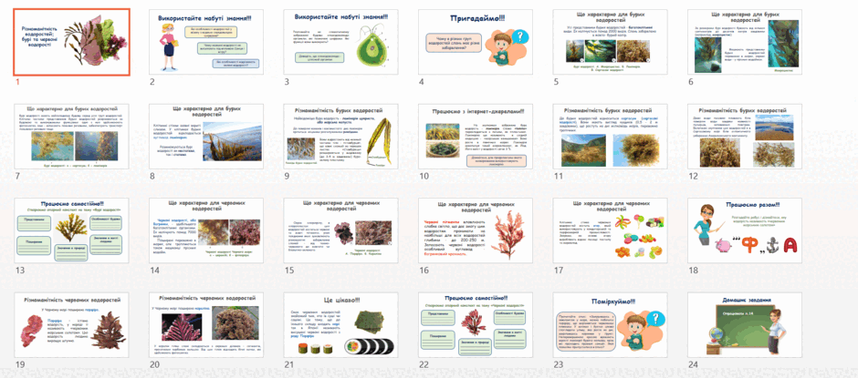Select slide 19 about porphyra
Image resolution: width=858 pixels, height=378 pixels.
(x=71, y=325)
